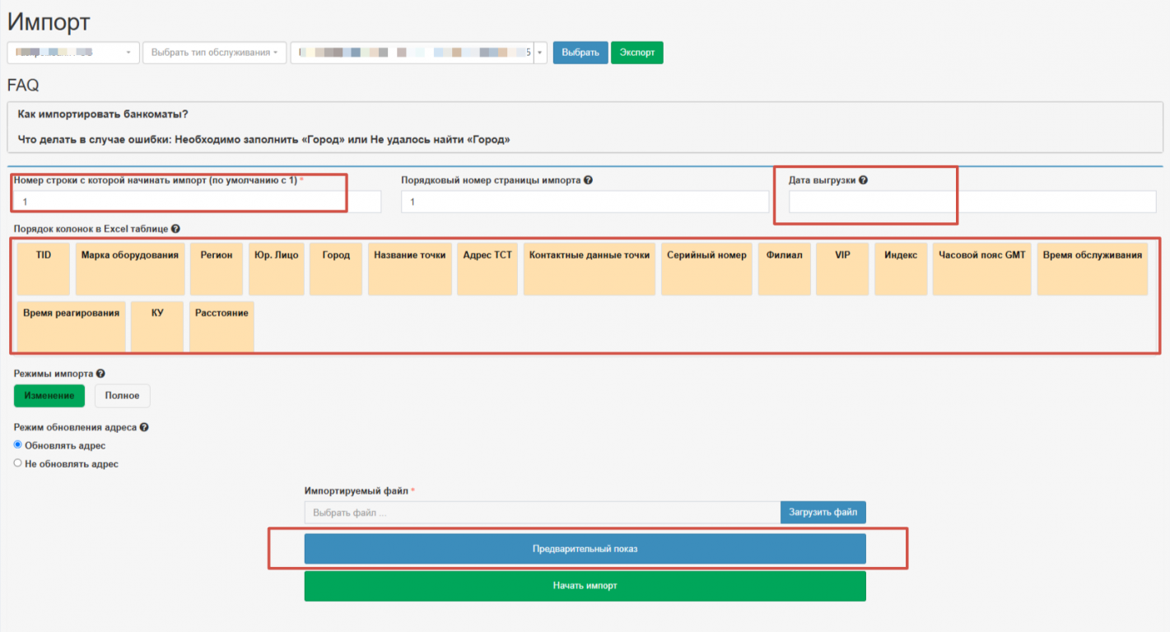The image size is (1170, 632).
Task: Click help icon beside Порядковый номер страницы импорта
Action: (589, 180)
